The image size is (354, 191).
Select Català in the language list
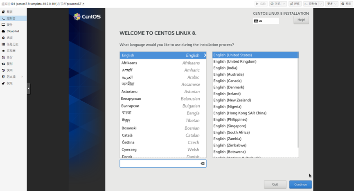click(x=163, y=135)
